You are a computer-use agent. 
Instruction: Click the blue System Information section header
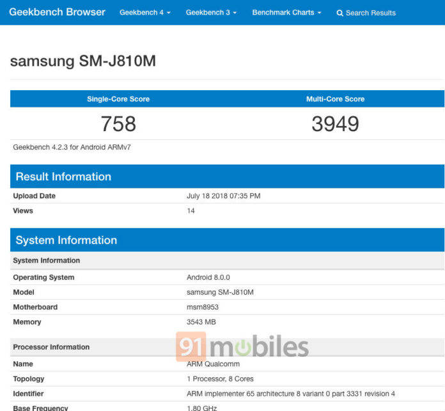[228, 240]
